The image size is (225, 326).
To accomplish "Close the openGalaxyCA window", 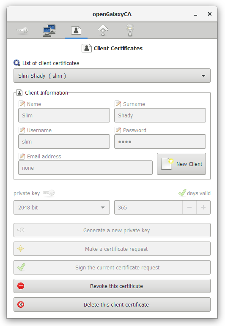I will tap(210, 14).
